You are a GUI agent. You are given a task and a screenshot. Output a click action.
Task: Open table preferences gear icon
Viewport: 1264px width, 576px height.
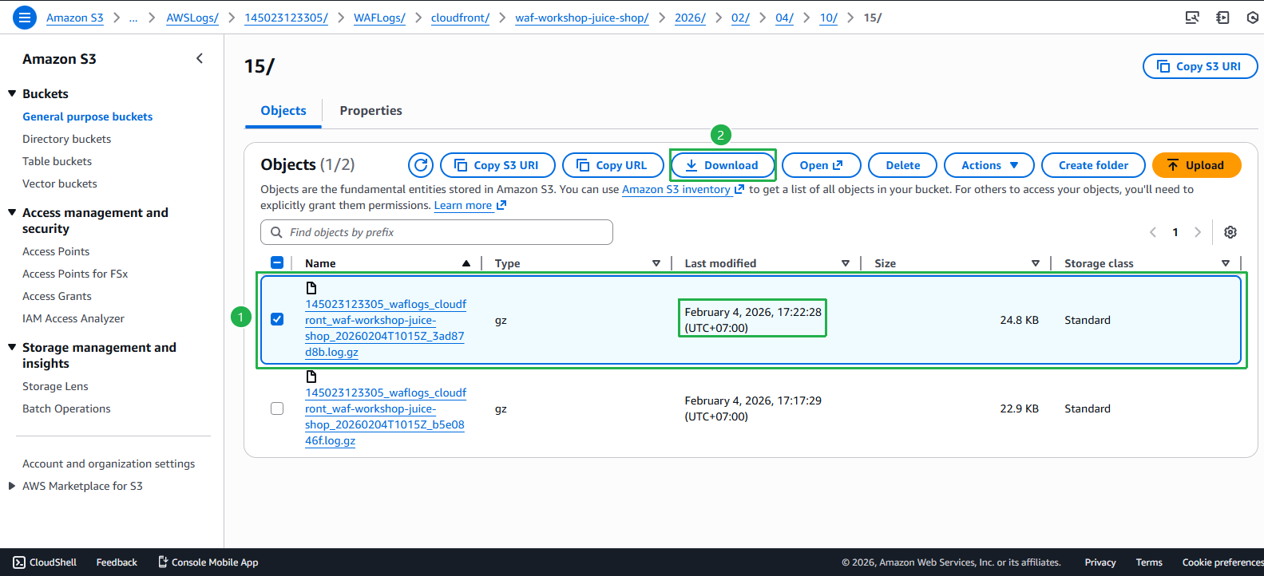(x=1230, y=232)
